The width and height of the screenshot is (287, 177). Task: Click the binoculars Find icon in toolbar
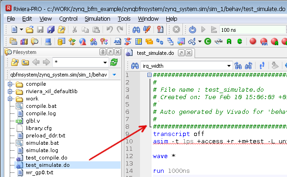pyautogui.click(x=136, y=29)
